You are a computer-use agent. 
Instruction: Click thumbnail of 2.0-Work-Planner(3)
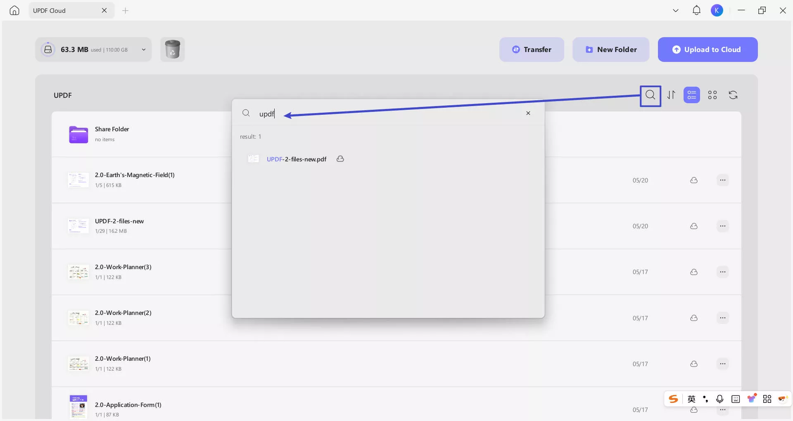coord(78,272)
